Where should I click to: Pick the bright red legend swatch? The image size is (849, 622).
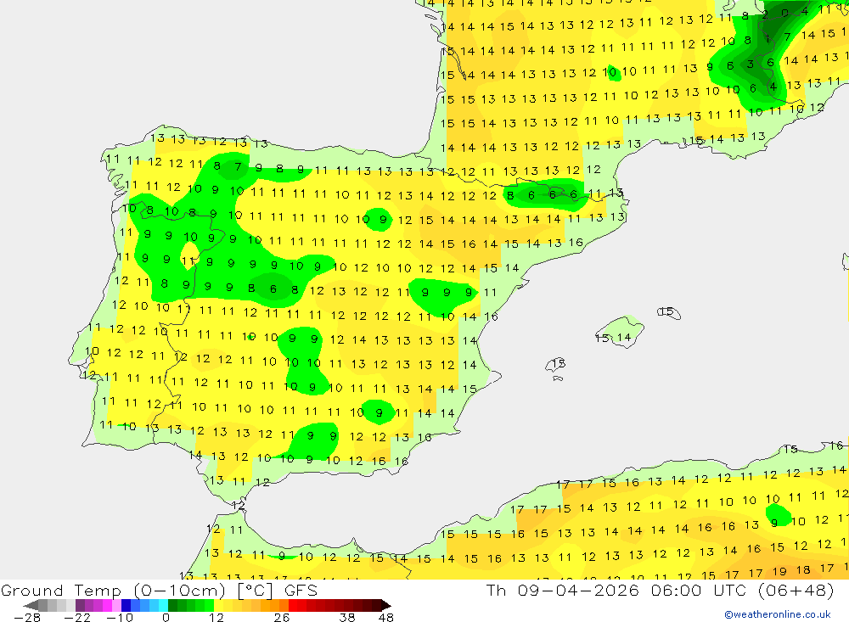tap(294, 605)
